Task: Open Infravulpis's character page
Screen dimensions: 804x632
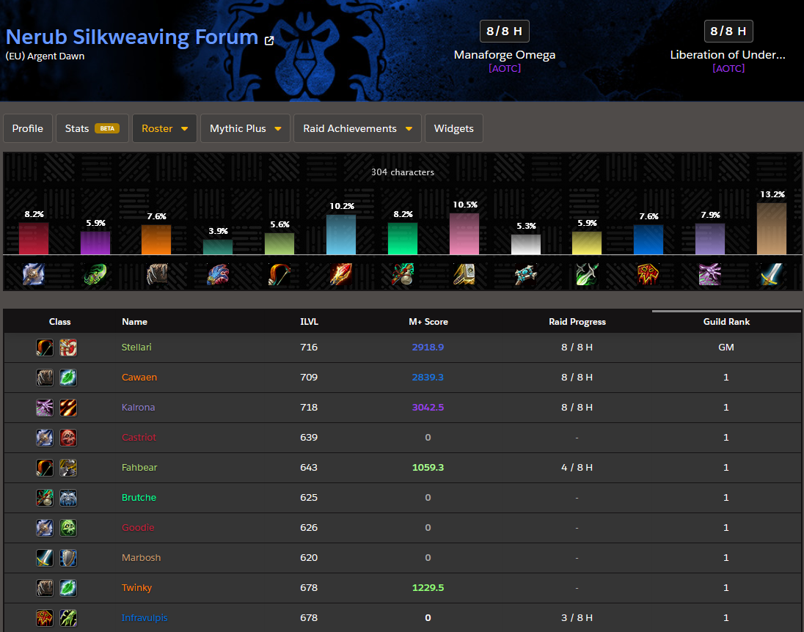Action: pos(144,617)
